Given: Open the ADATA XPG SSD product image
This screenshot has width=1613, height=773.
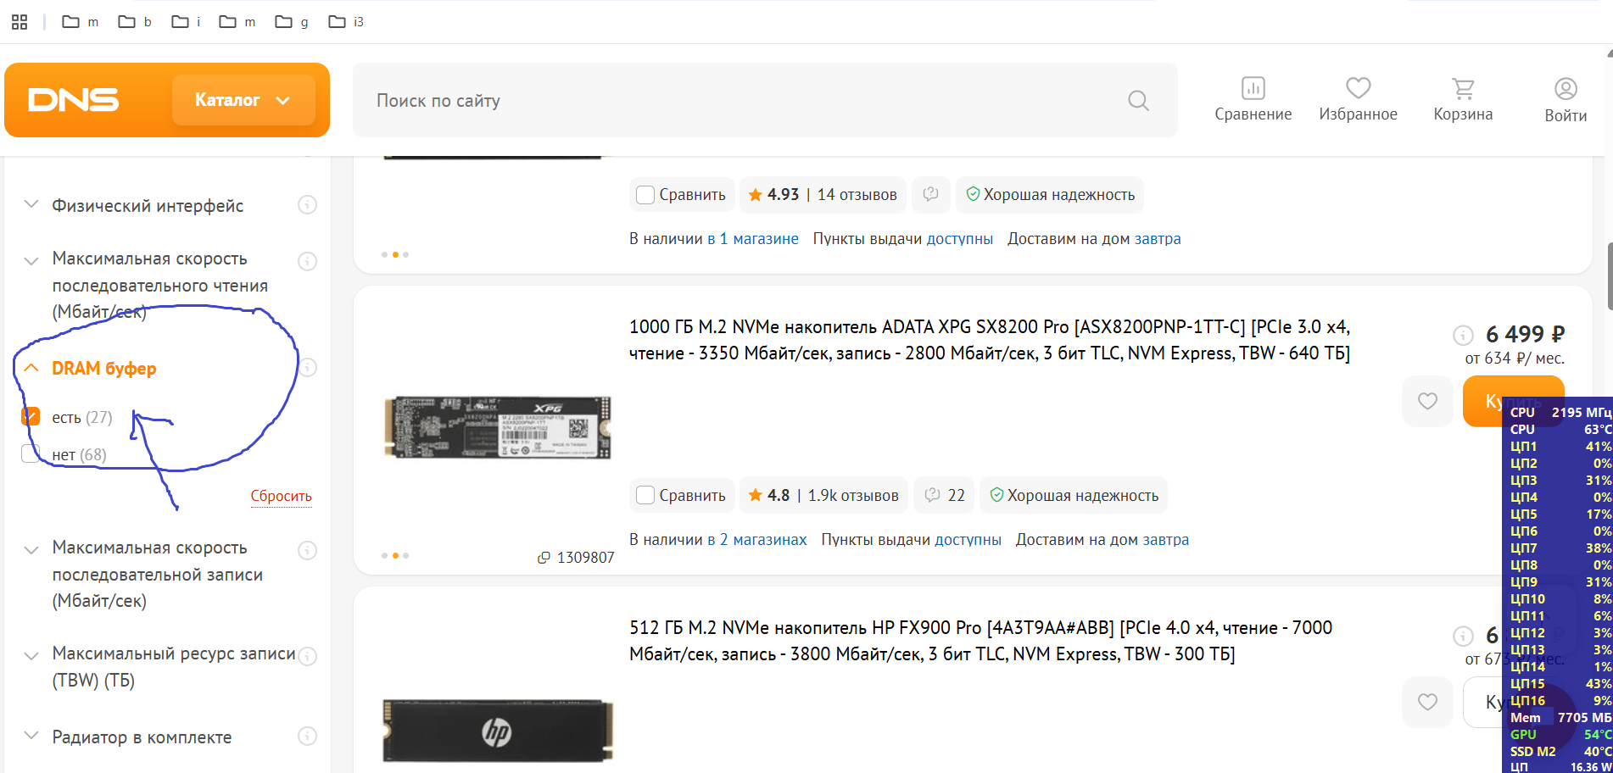Looking at the screenshot, I should coord(497,427).
